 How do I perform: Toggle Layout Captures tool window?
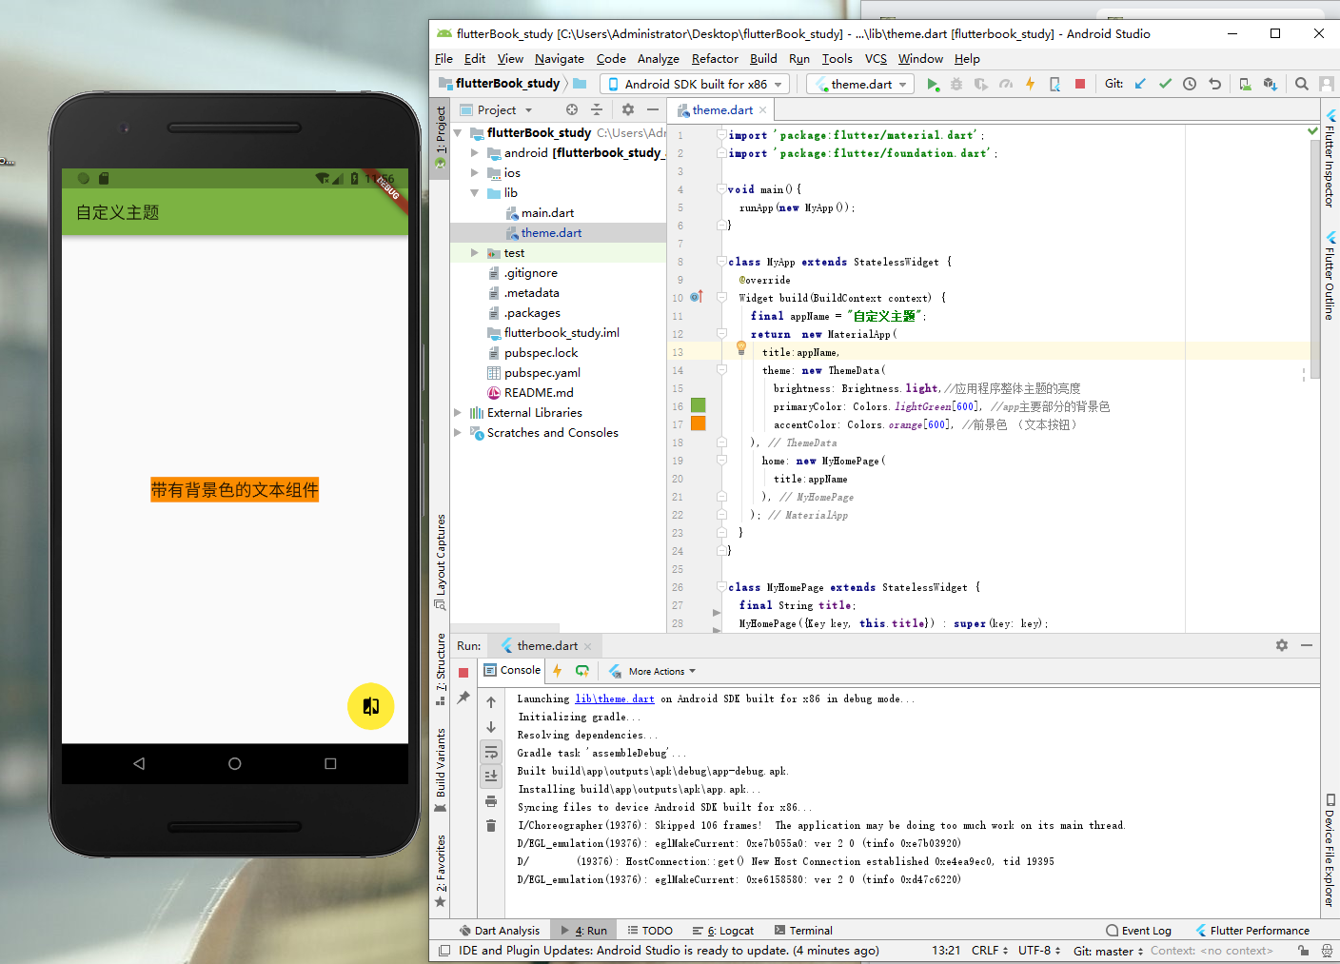441,561
